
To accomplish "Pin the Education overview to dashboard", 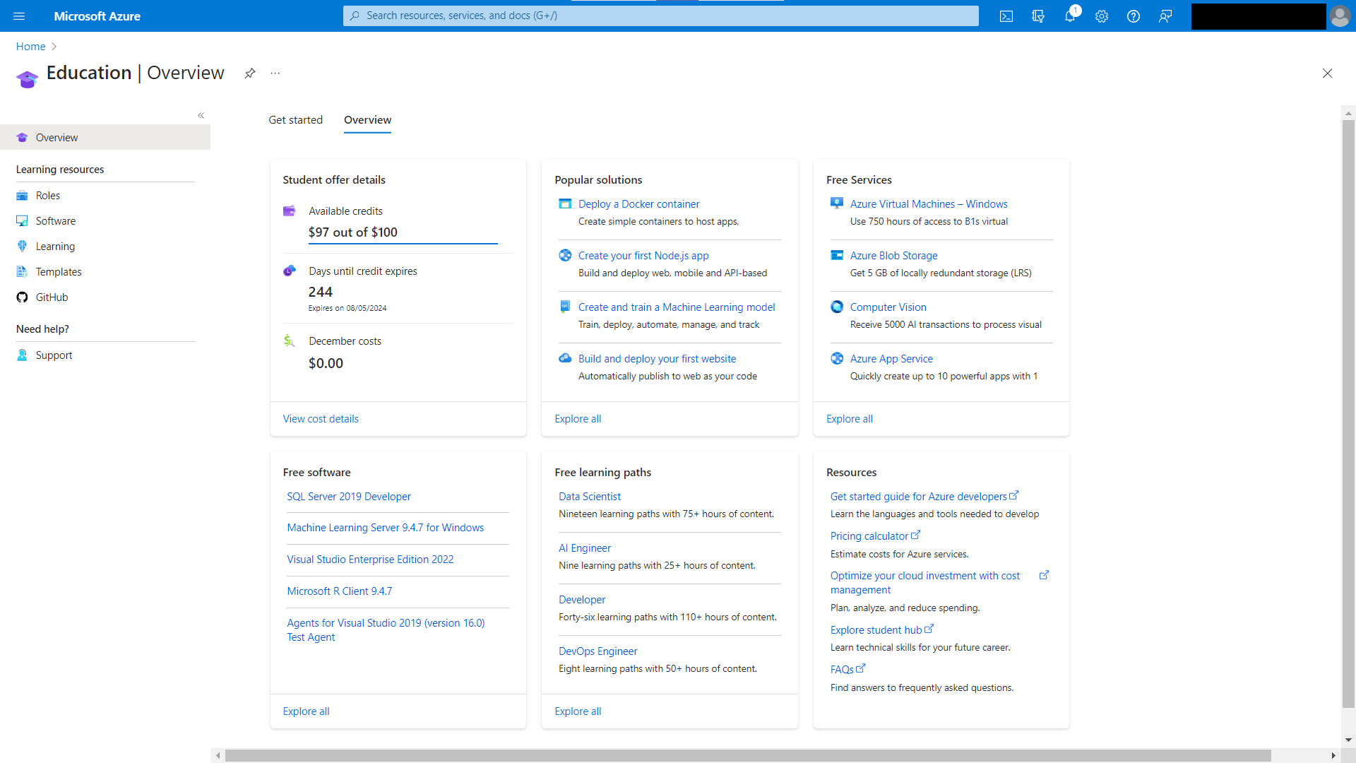I will 250,73.
